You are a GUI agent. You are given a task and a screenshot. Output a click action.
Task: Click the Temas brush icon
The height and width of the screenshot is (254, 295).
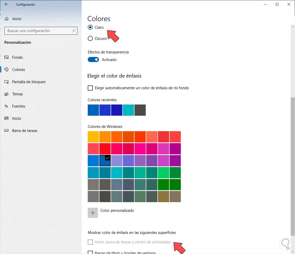[x=6, y=94]
